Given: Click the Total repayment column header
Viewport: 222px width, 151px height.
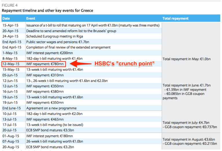Looking at the screenshot, I should click(175, 18).
